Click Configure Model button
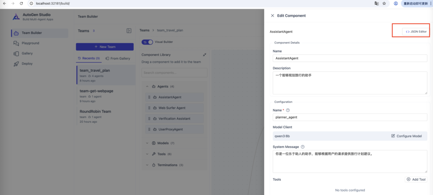Screen dimensions: 433x195 406,136
